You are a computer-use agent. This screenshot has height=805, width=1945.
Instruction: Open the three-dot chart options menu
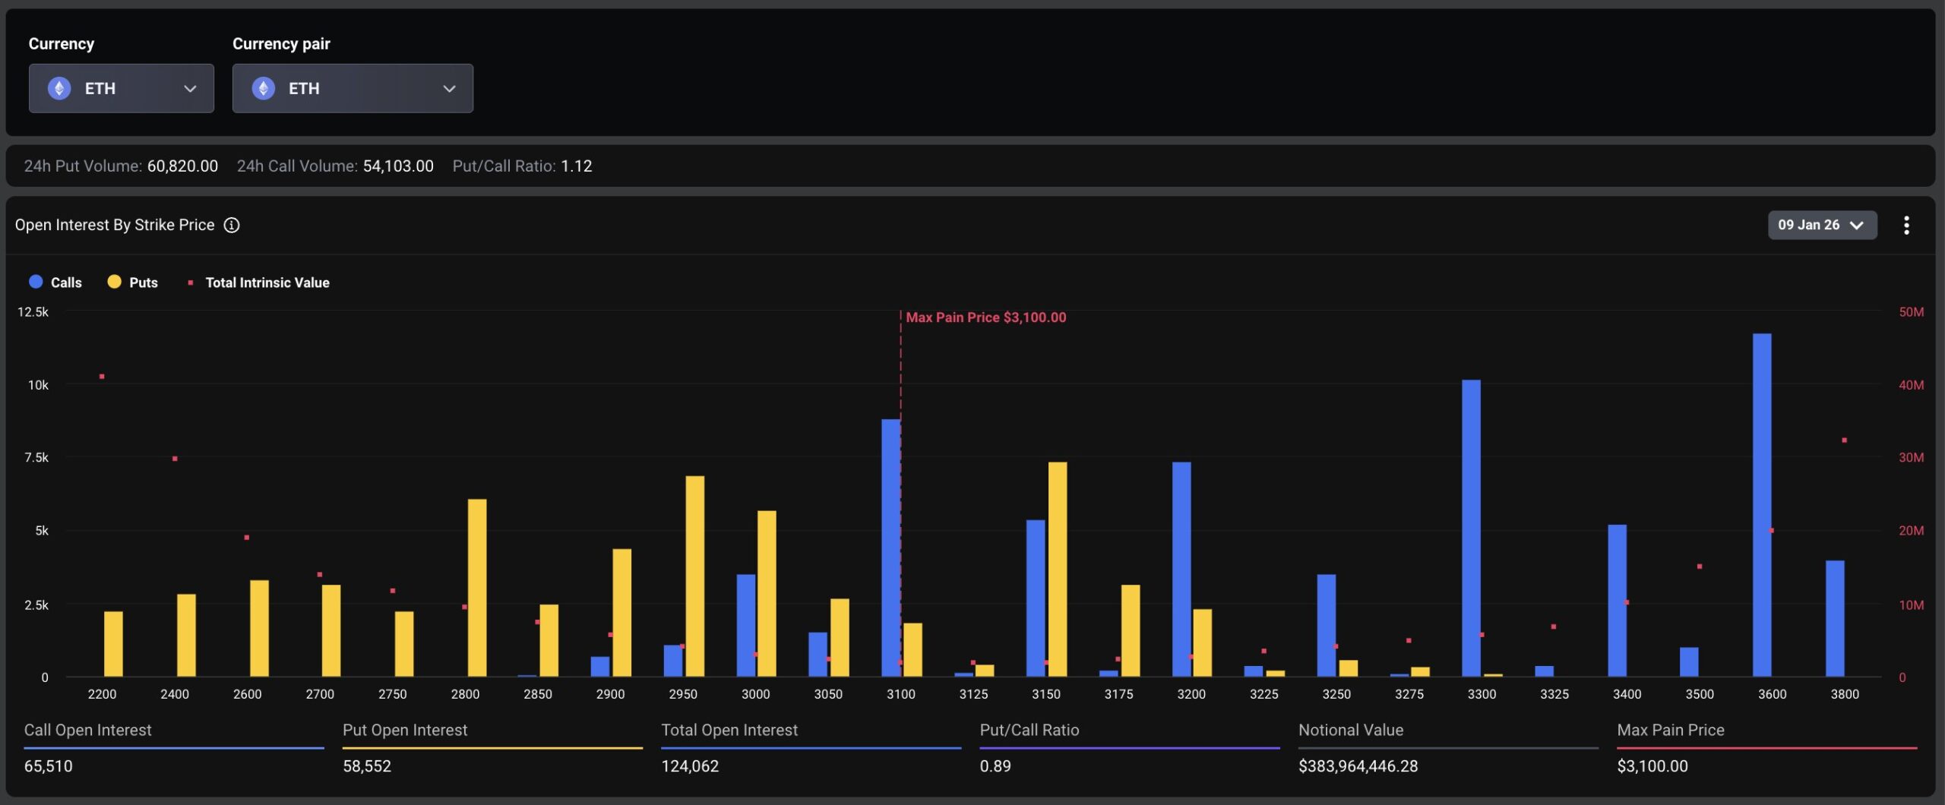pyautogui.click(x=1907, y=225)
